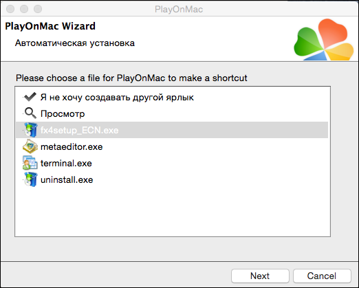Pick terminal.exe for the shortcut
The width and height of the screenshot is (359, 288).
(66, 163)
